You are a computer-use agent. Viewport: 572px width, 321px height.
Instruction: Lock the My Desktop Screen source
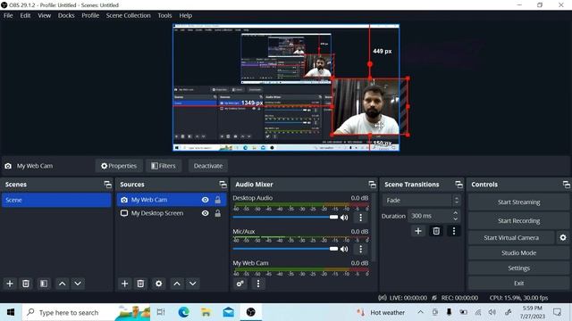[x=218, y=213]
